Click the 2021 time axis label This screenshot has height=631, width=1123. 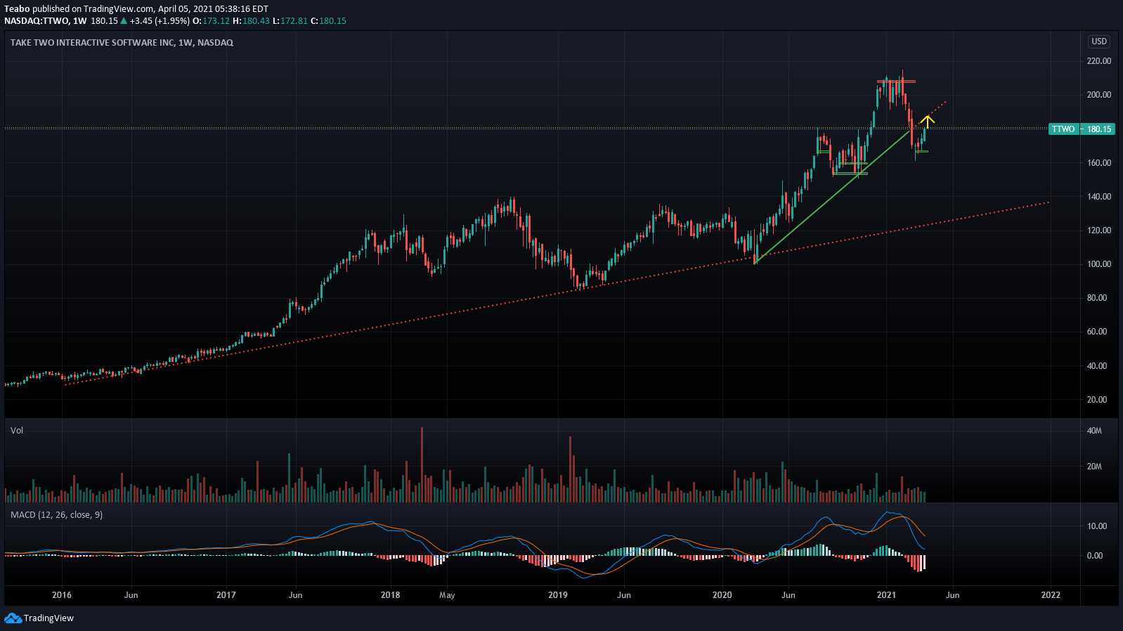[887, 595]
